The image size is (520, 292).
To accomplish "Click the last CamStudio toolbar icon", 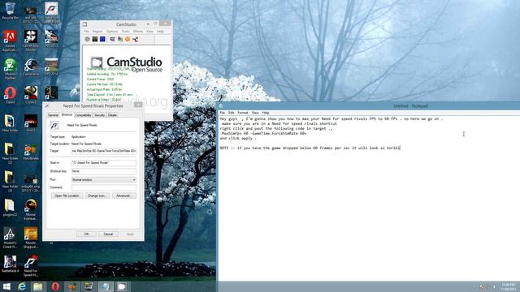I will tap(136, 39).
